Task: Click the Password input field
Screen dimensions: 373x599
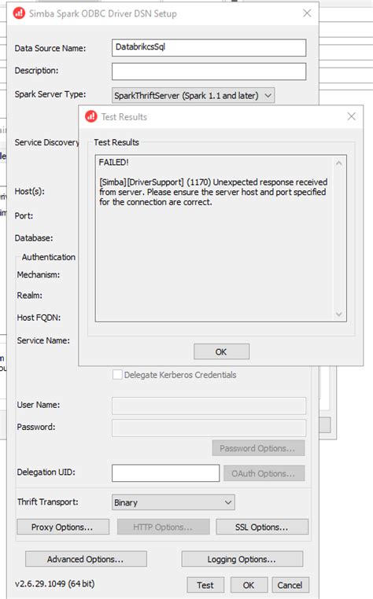Action: (209, 428)
